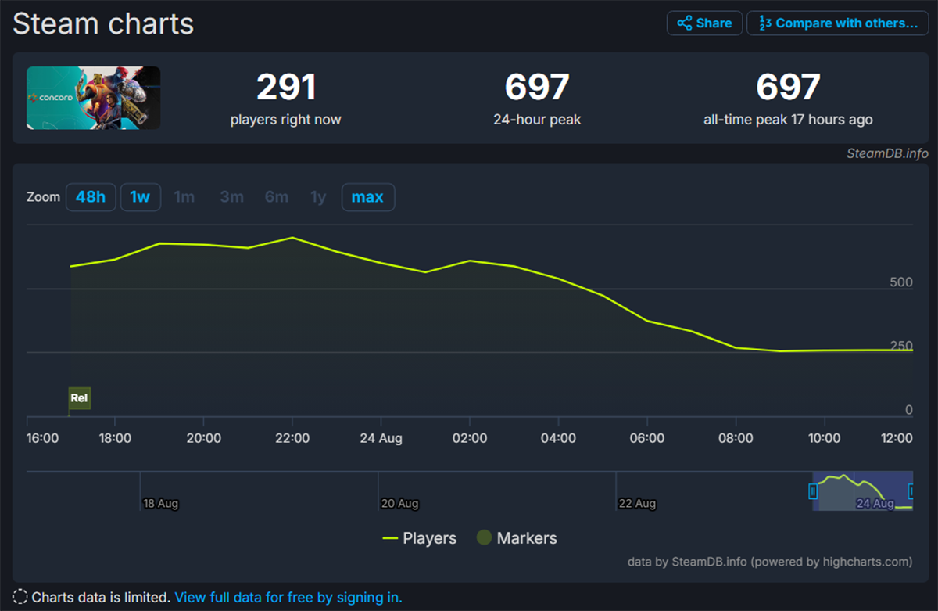The height and width of the screenshot is (611, 938).
Task: Click the share network icon
Action: [x=684, y=23]
